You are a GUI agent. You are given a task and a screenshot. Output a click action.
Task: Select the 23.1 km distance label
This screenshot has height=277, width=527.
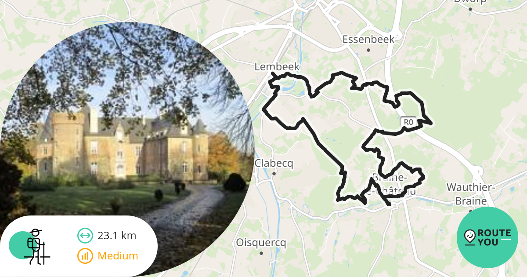117,236
